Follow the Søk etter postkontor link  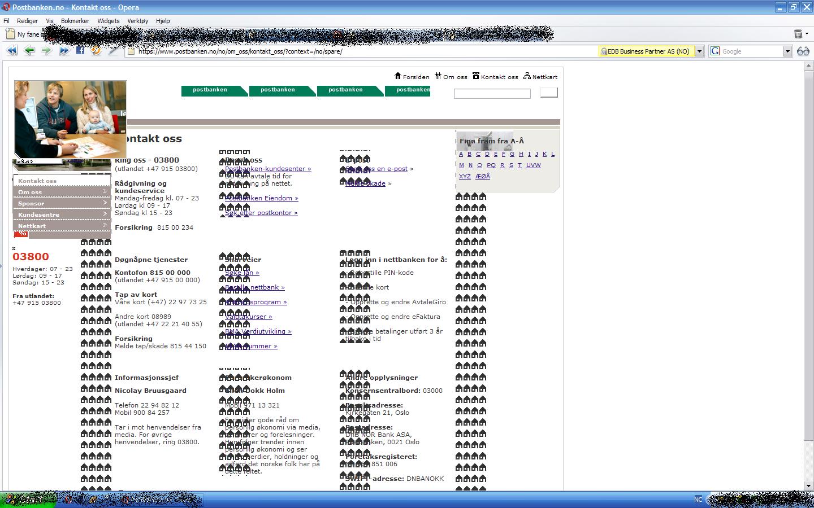point(261,213)
